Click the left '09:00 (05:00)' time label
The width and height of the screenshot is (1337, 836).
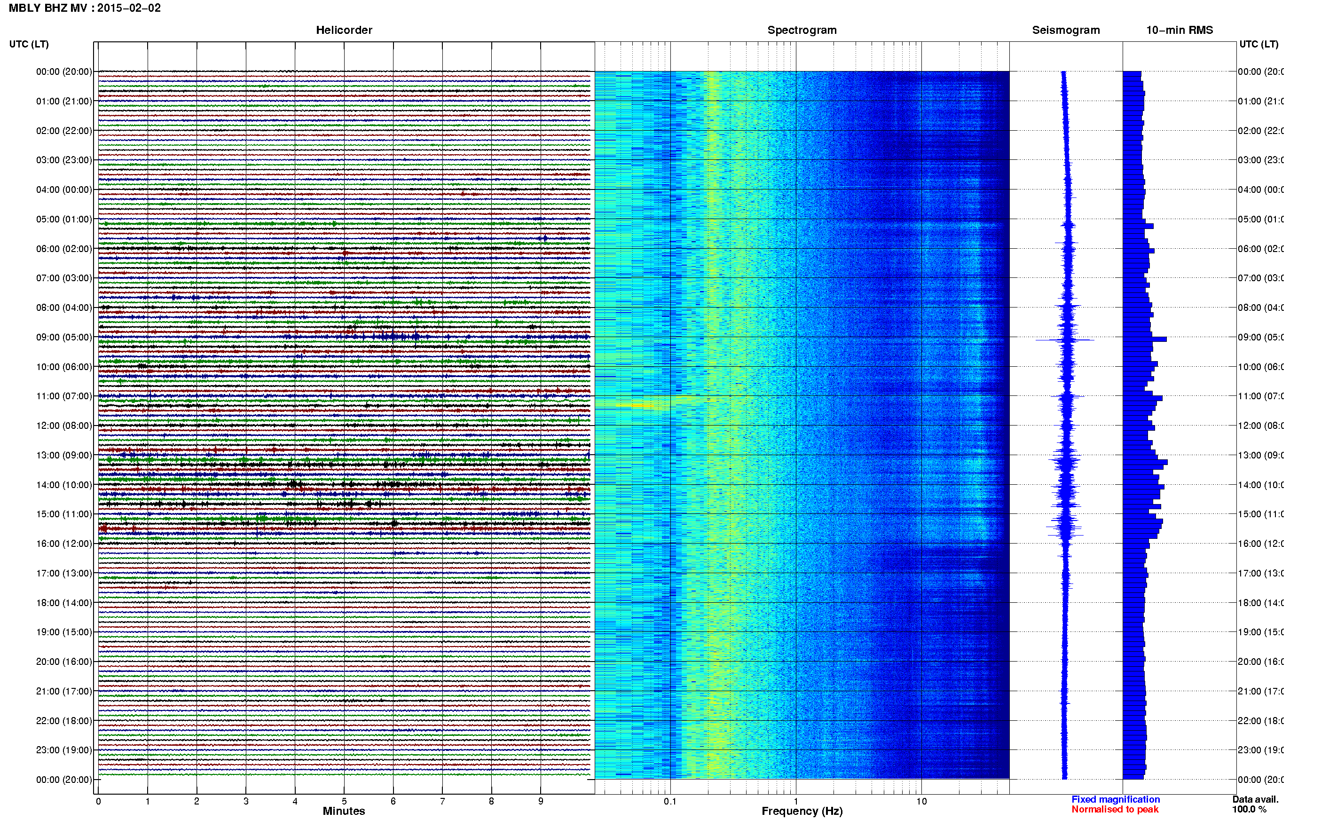(x=64, y=337)
